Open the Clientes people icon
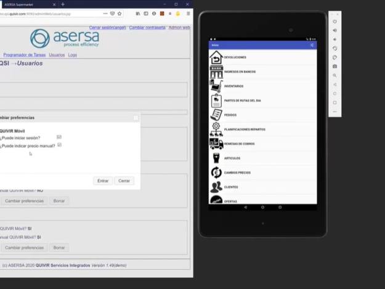This screenshot has width=385, height=289. 216,187
